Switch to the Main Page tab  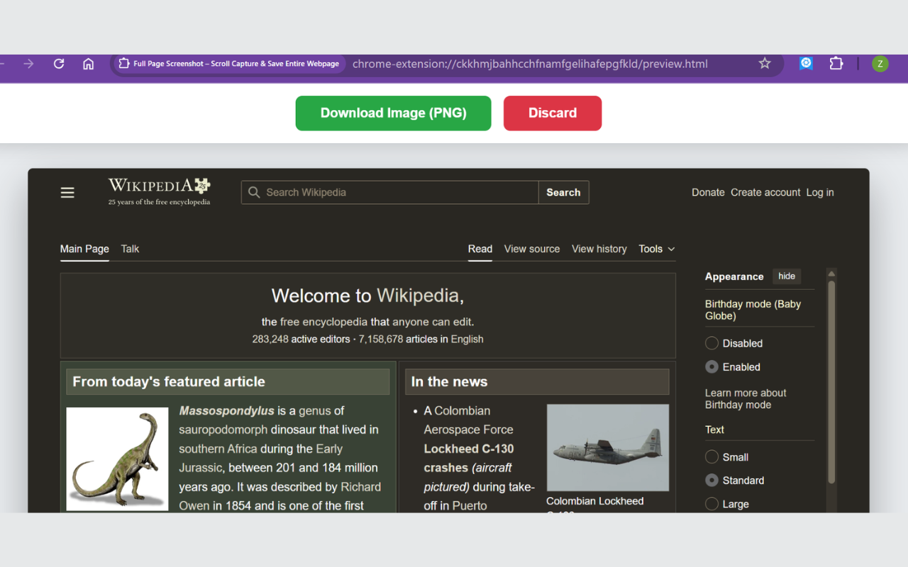coord(84,249)
